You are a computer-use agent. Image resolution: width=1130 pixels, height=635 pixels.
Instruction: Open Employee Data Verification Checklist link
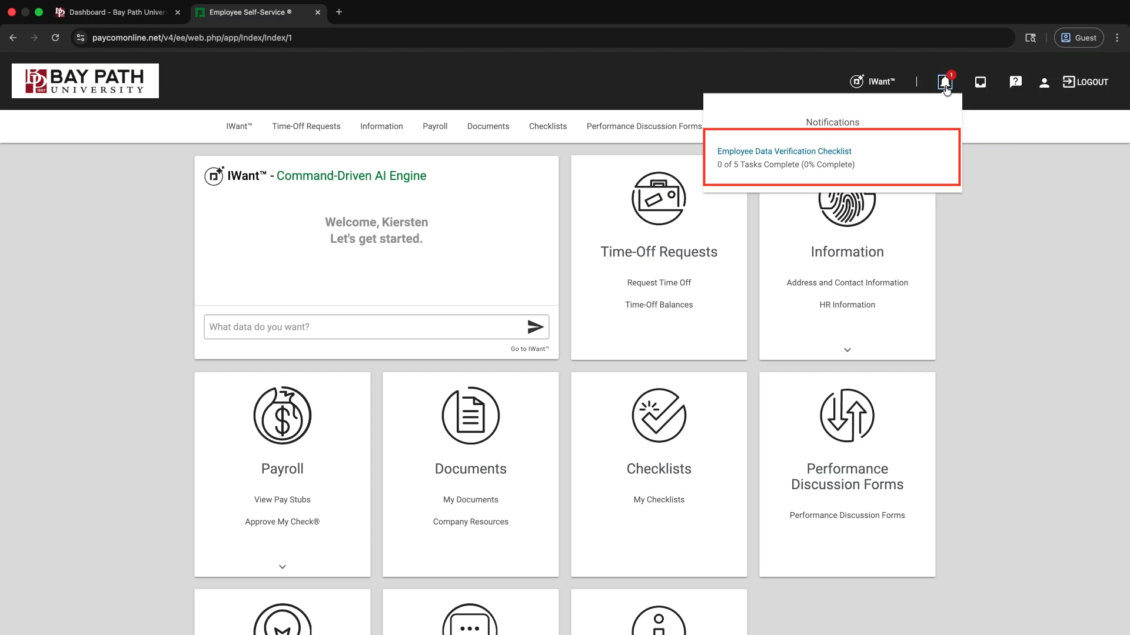784,151
